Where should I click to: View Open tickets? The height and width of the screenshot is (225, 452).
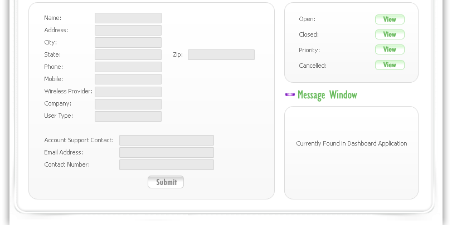click(390, 19)
